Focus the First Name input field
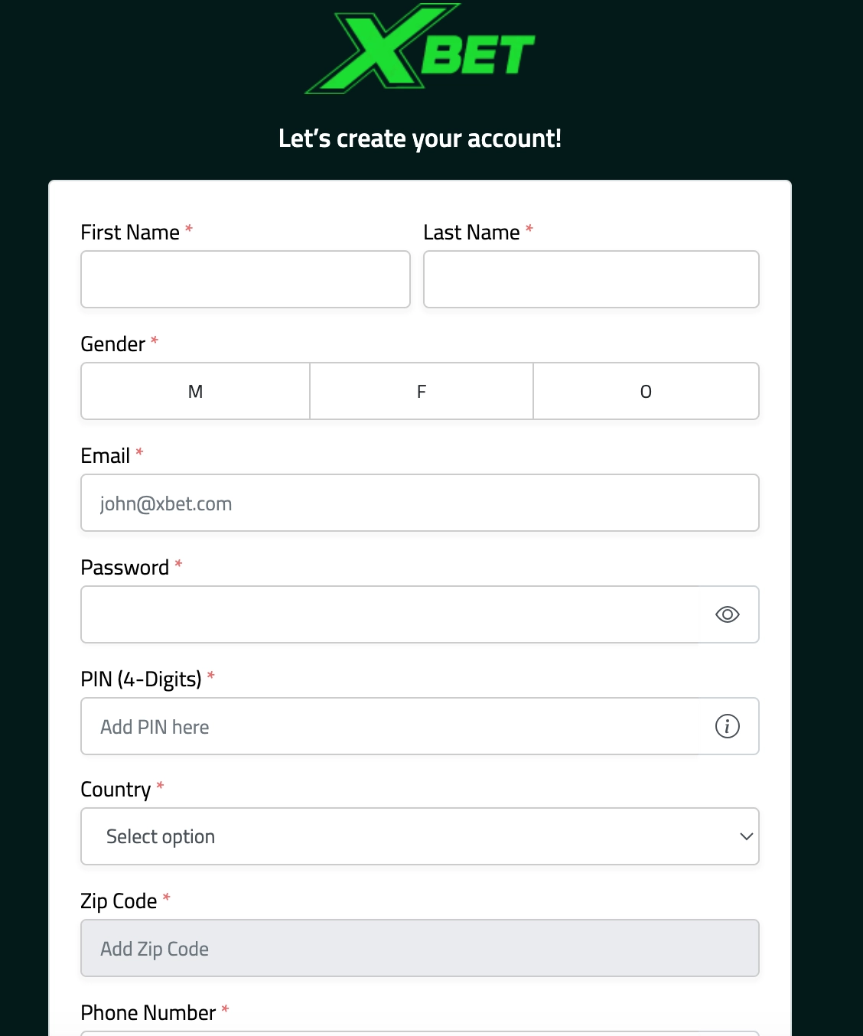 pos(246,279)
